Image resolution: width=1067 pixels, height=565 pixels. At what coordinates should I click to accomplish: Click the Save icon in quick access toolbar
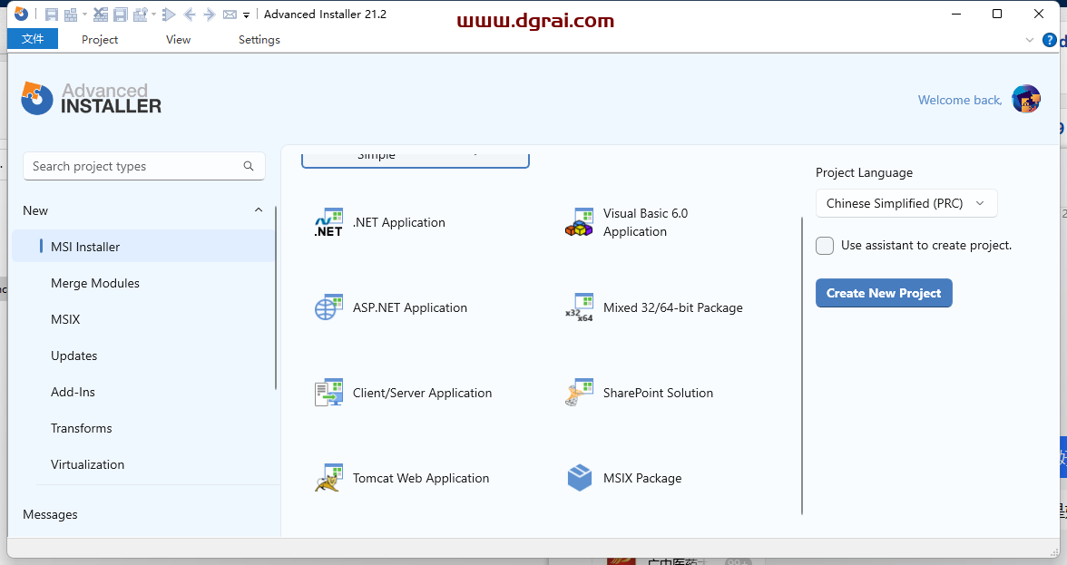tap(52, 15)
